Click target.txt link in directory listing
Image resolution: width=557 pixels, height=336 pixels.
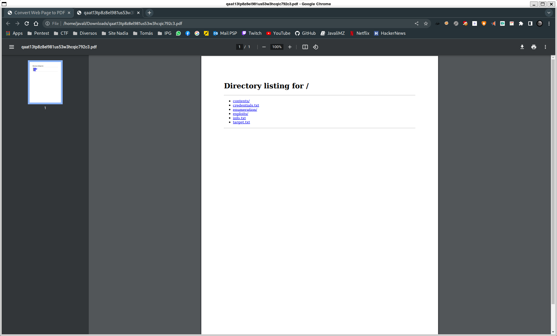pos(241,122)
